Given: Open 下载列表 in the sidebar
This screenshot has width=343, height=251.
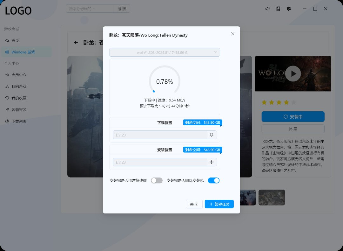Looking at the screenshot, I should [x=19, y=121].
